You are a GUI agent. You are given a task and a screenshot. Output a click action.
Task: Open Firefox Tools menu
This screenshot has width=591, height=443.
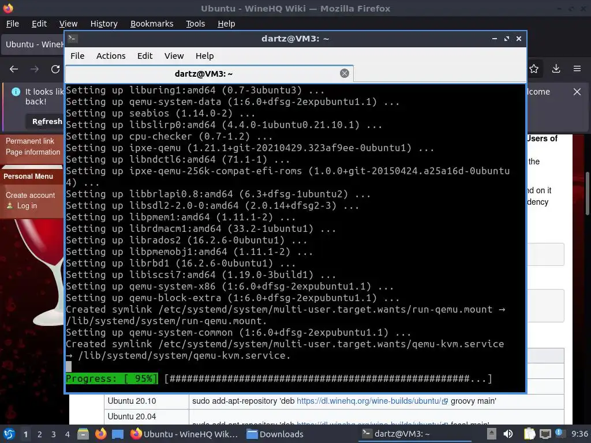tap(195, 24)
